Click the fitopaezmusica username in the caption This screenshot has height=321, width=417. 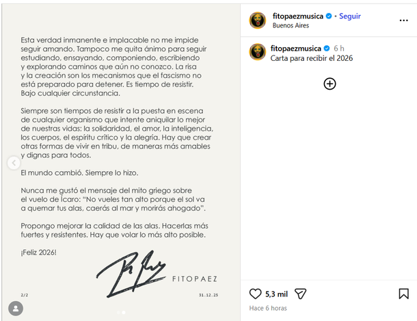pyautogui.click(x=296, y=48)
